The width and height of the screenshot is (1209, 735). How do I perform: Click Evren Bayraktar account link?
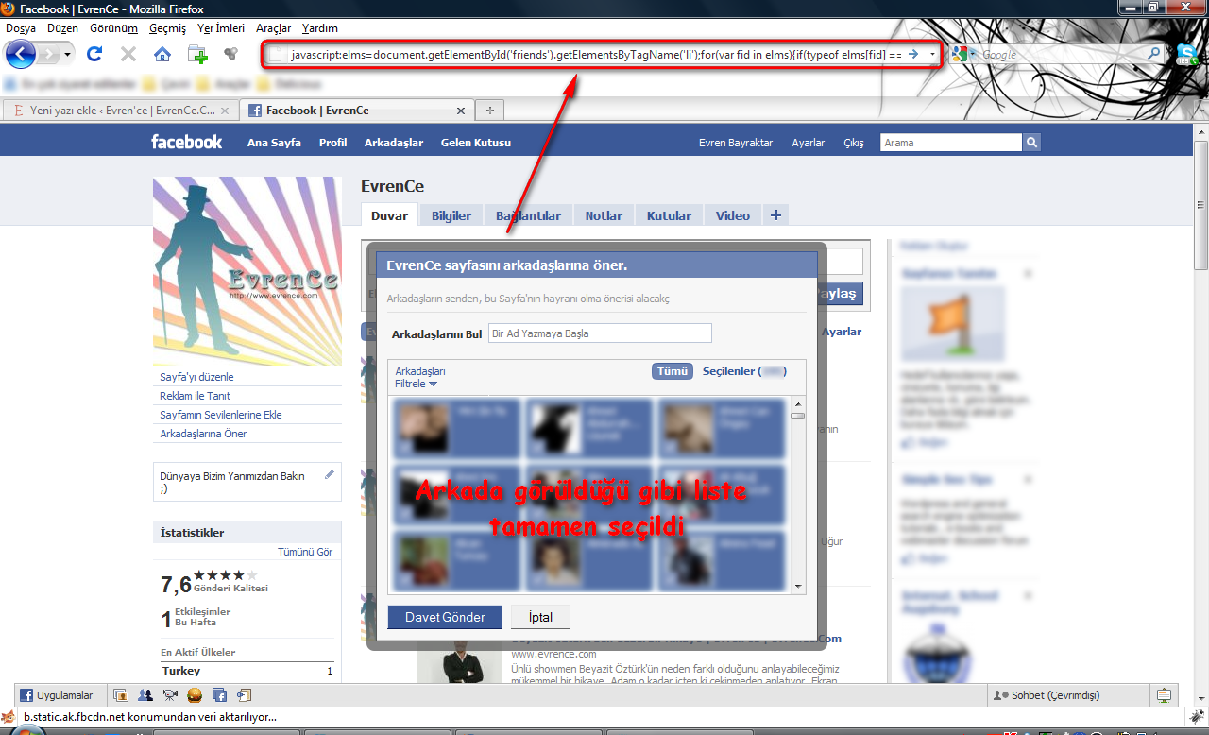pos(736,143)
